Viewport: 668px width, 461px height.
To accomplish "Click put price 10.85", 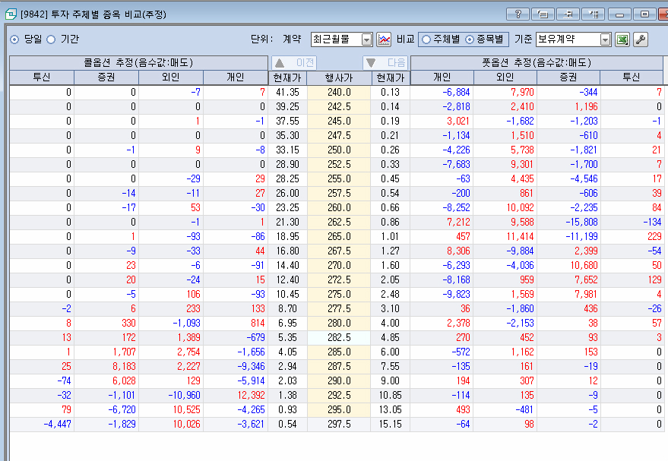I will point(390,396).
